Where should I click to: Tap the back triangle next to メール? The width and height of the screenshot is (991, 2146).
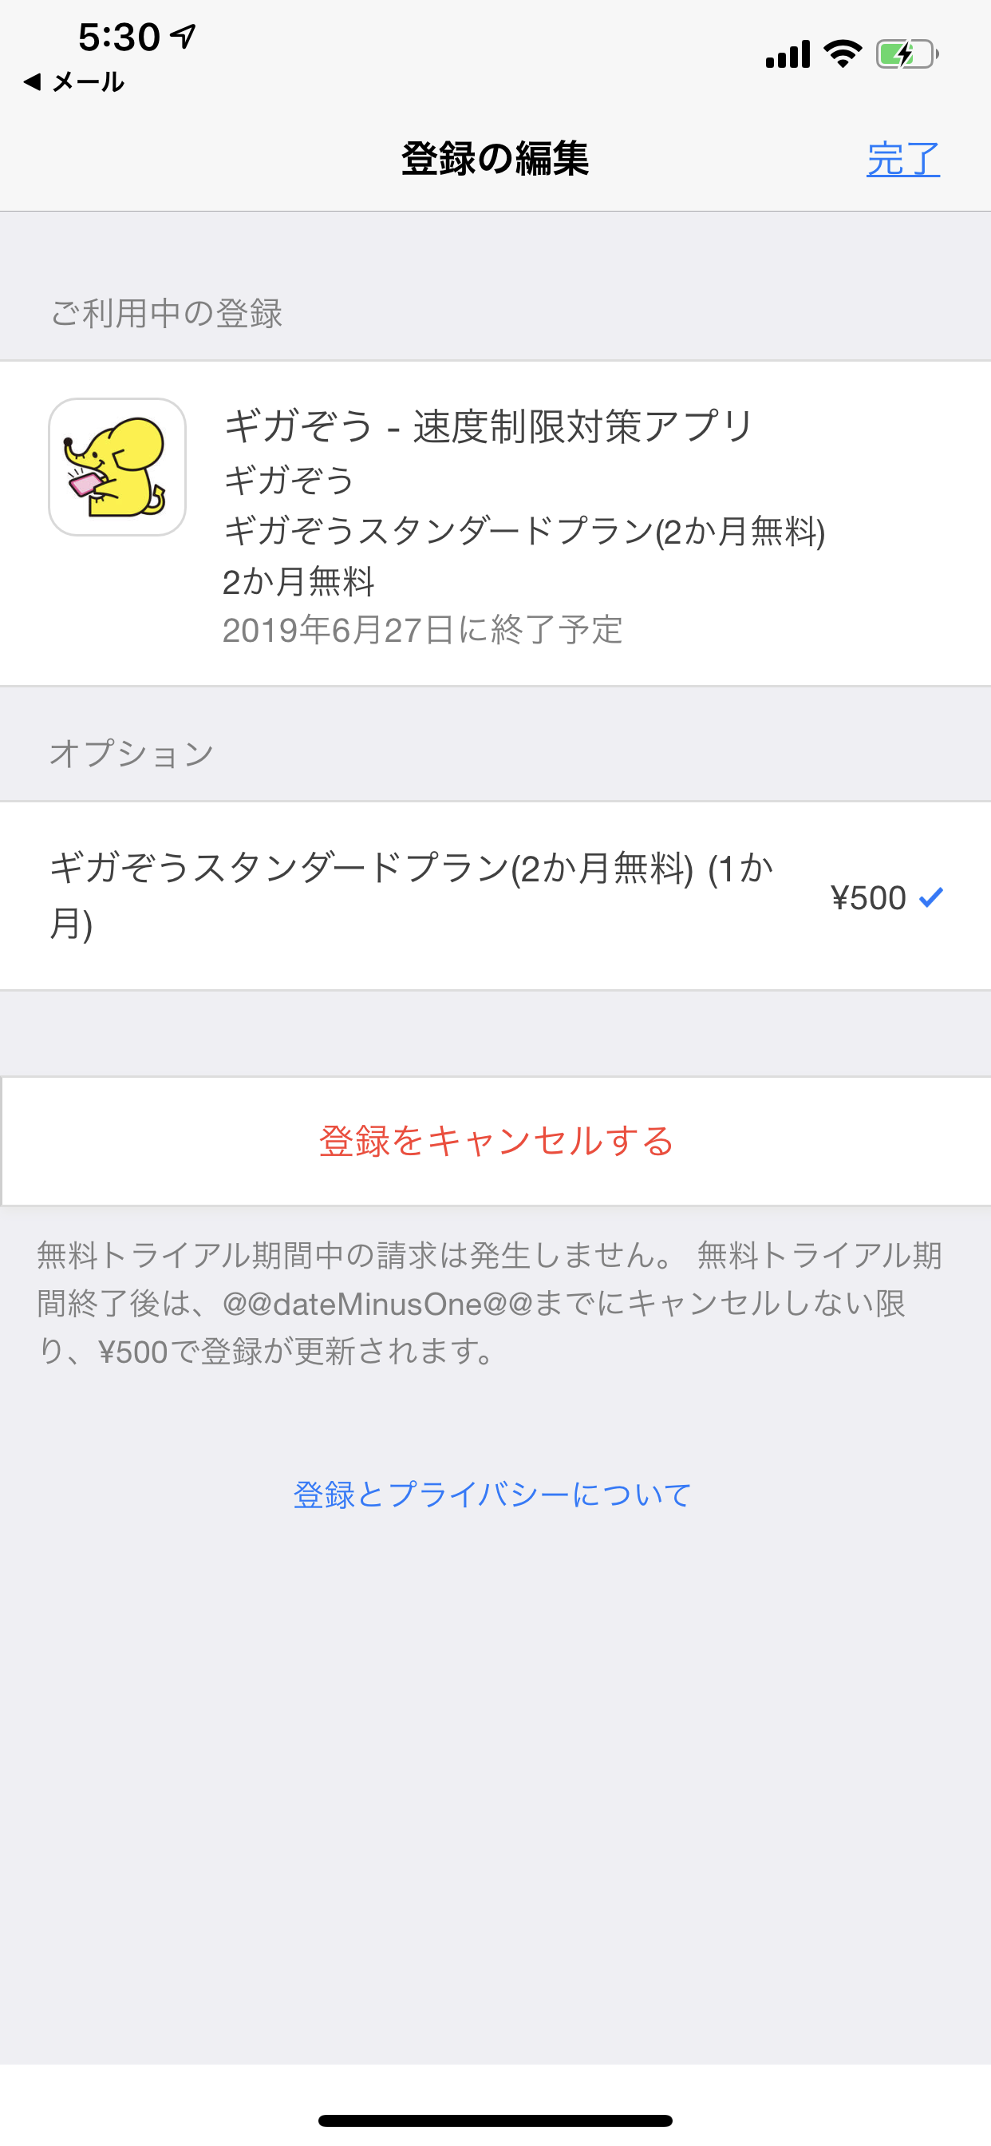[x=33, y=81]
